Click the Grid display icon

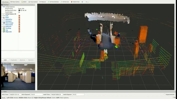tap(4, 16)
